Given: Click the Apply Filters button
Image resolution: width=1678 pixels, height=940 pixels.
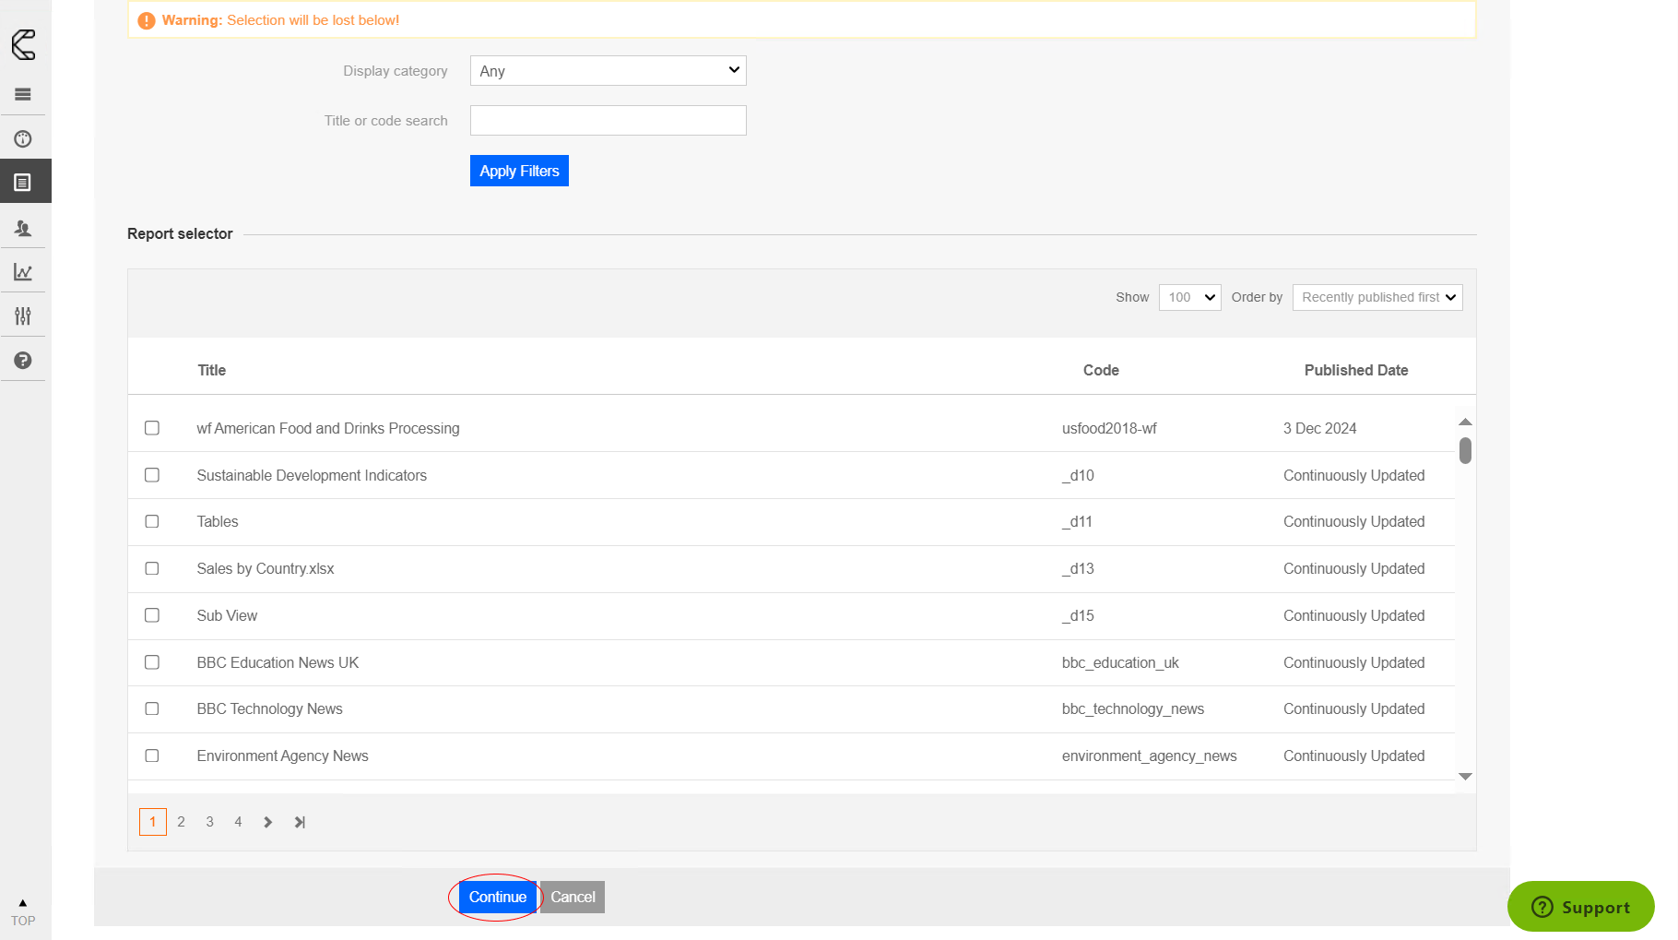Looking at the screenshot, I should tap(519, 171).
